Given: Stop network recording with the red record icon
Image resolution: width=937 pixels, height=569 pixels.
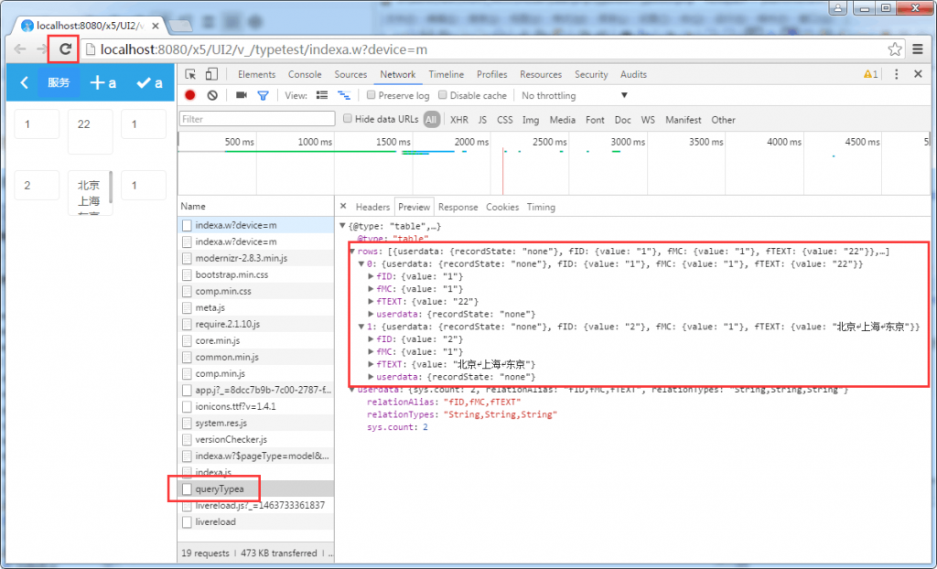Looking at the screenshot, I should [190, 96].
